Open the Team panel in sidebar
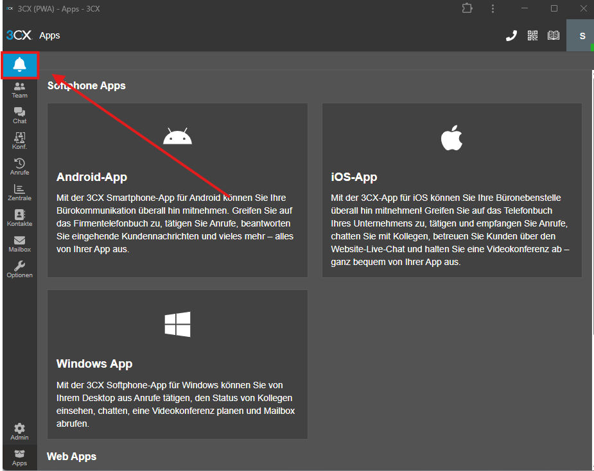Screen dimensions: 594x471 pos(19,90)
